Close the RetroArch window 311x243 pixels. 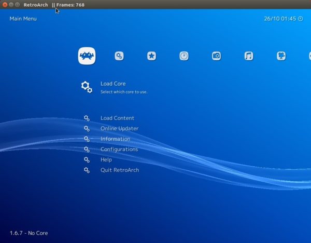(x=5, y=5)
